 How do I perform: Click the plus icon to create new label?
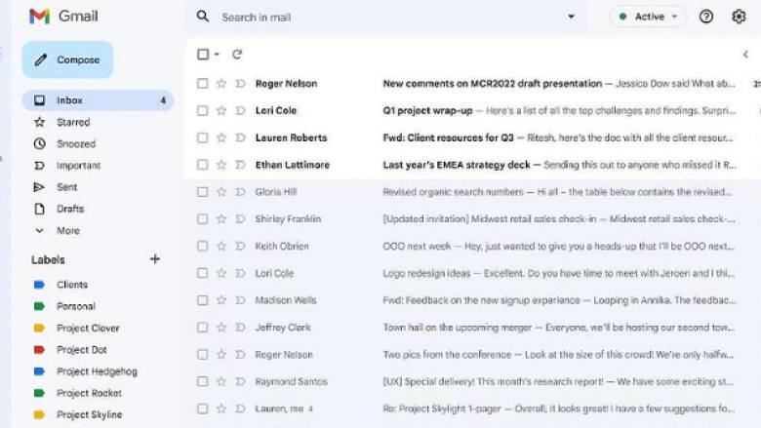click(154, 259)
